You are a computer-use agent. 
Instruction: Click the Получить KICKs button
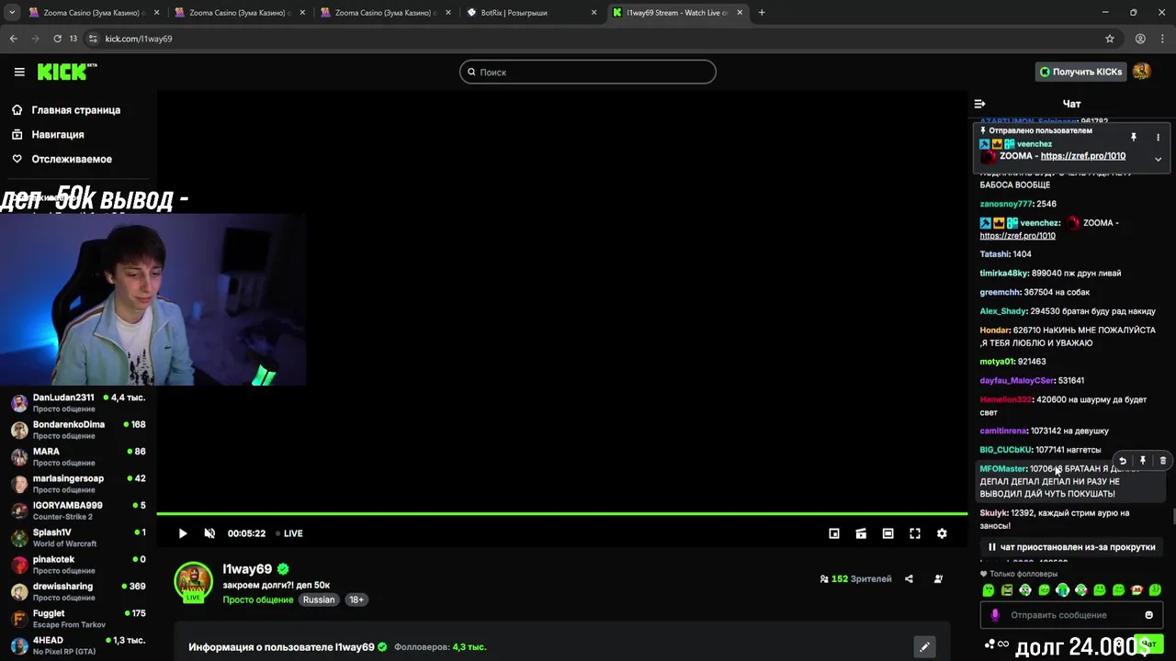point(1080,72)
